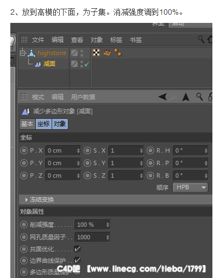Image resolution: width=220 pixels, height=278 pixels.
Task: Click 减面 row's layer square icon
Action: pyautogui.click(x=74, y=64)
